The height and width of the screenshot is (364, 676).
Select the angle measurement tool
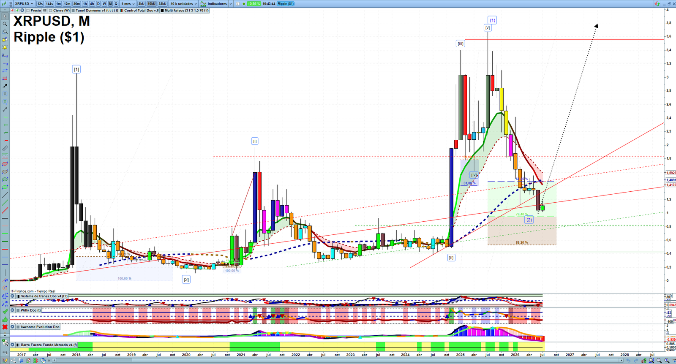5,280
